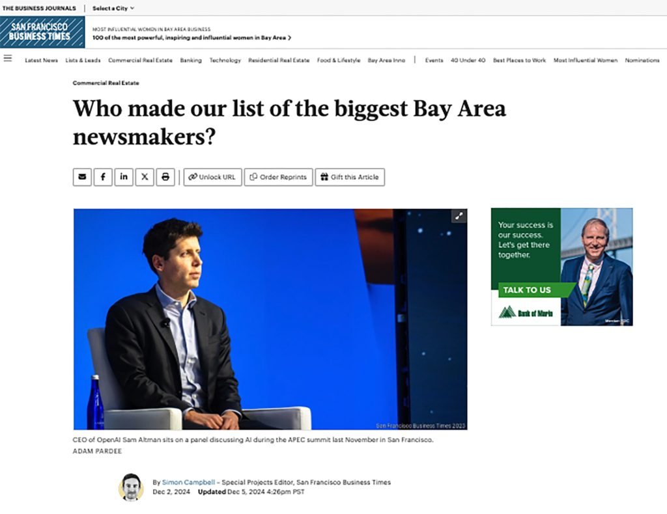
Task: Open 40 Under 40 page
Action: pyautogui.click(x=468, y=61)
